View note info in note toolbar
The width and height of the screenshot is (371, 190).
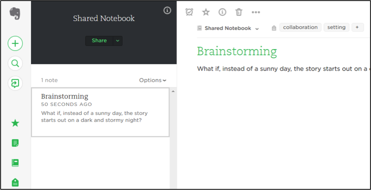(x=222, y=12)
